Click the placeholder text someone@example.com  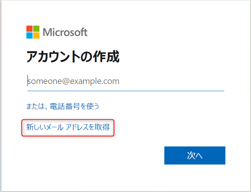(73, 81)
